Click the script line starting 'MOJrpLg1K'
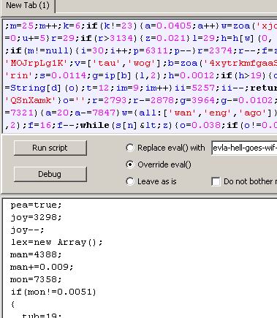This screenshot has width=277, height=318. pos(141,63)
